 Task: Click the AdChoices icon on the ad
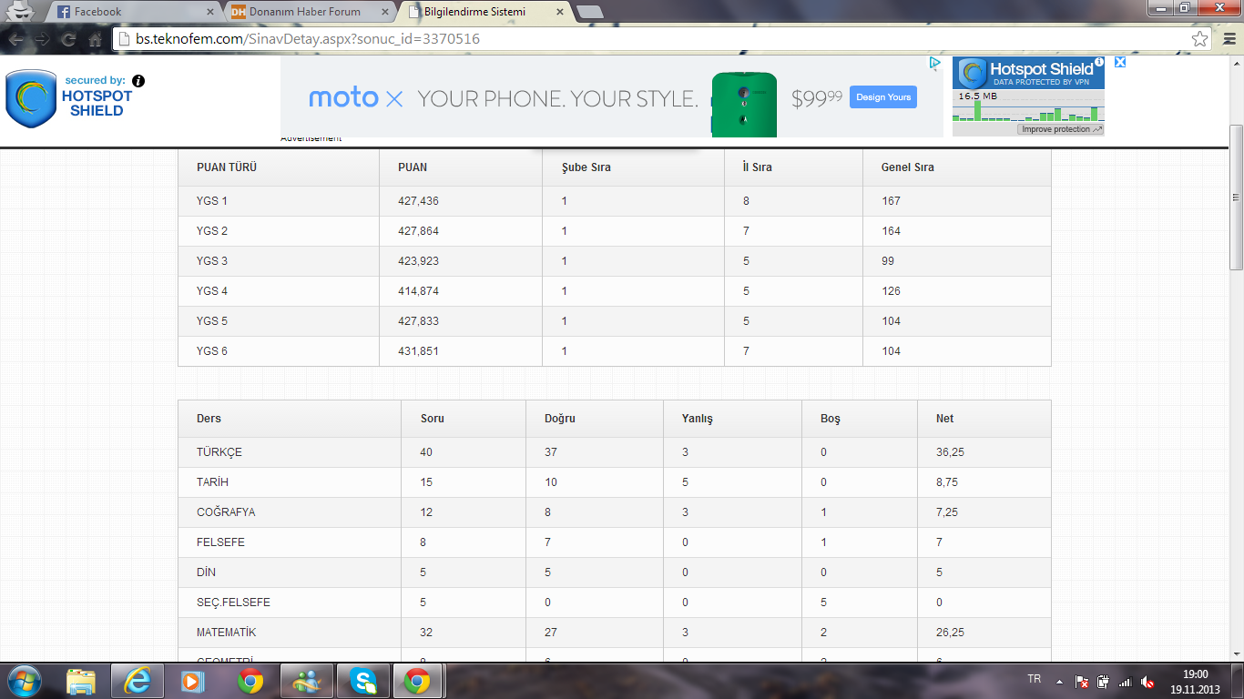point(934,63)
